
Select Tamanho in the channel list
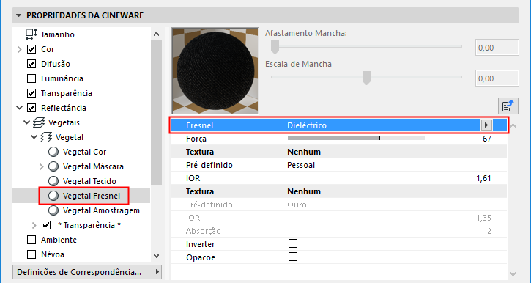58,34
